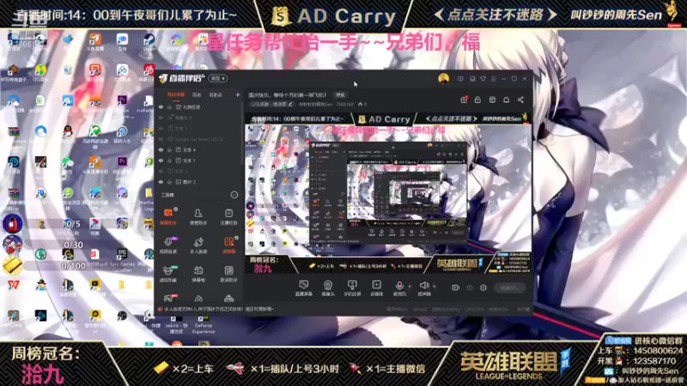The height and width of the screenshot is (386, 687).
Task: Click the notification bell icon
Action: tap(506, 100)
